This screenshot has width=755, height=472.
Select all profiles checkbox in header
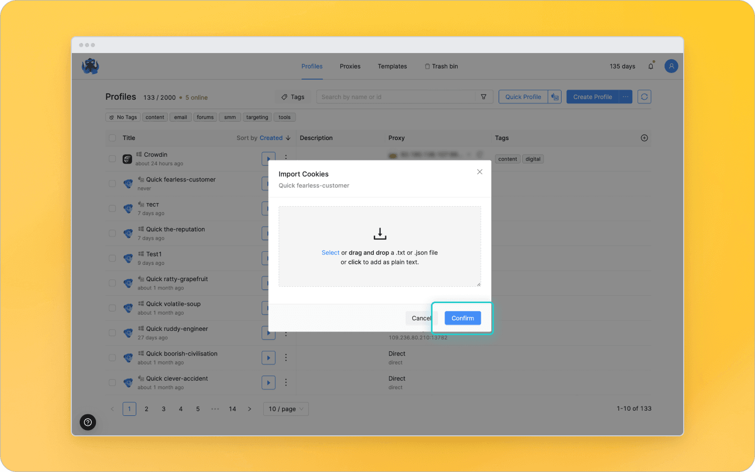(x=112, y=138)
